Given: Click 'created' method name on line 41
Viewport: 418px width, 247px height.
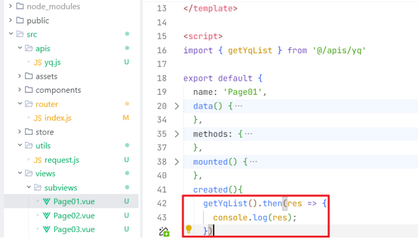Looking at the screenshot, I should 210,189.
